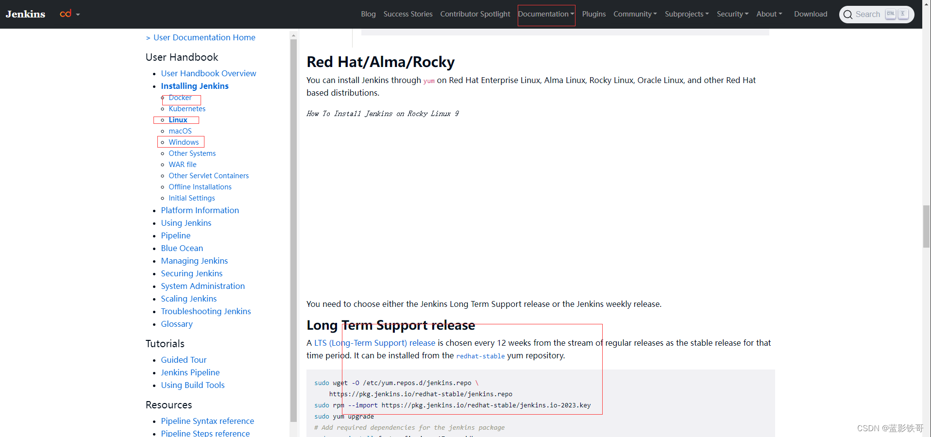Open Jenkins Pipeline tutorial
This screenshot has height=437, width=931.
click(x=190, y=372)
